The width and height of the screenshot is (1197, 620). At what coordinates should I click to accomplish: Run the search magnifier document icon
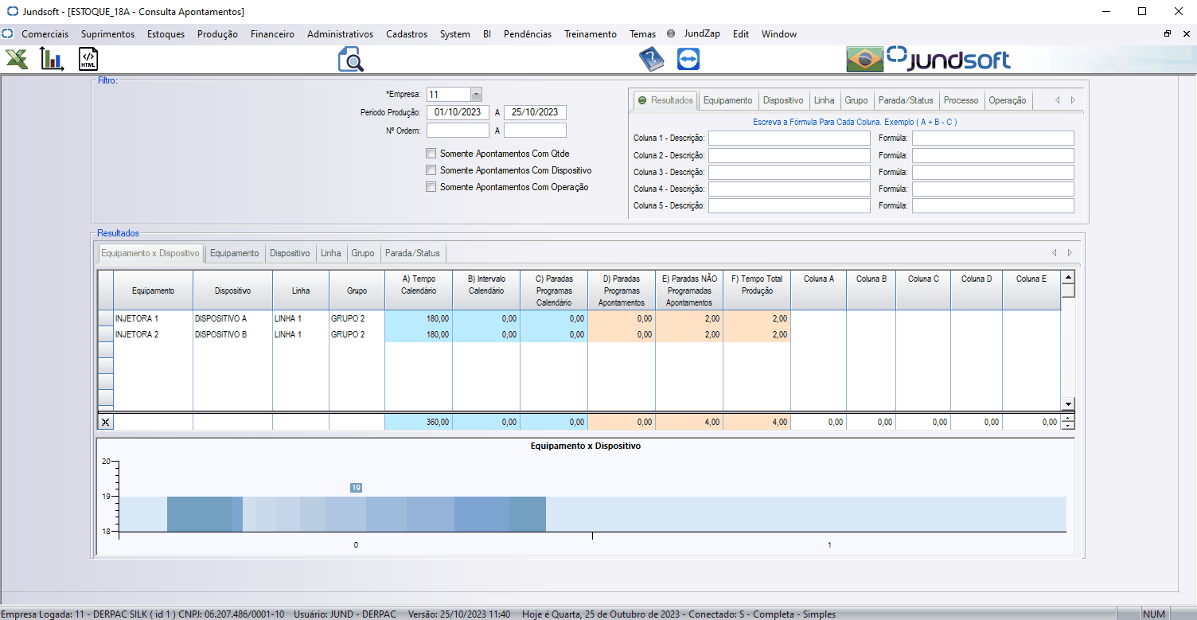(350, 60)
